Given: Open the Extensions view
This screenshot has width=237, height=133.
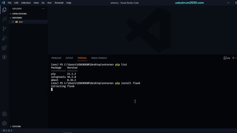Looking at the screenshot, I should tap(4, 48).
